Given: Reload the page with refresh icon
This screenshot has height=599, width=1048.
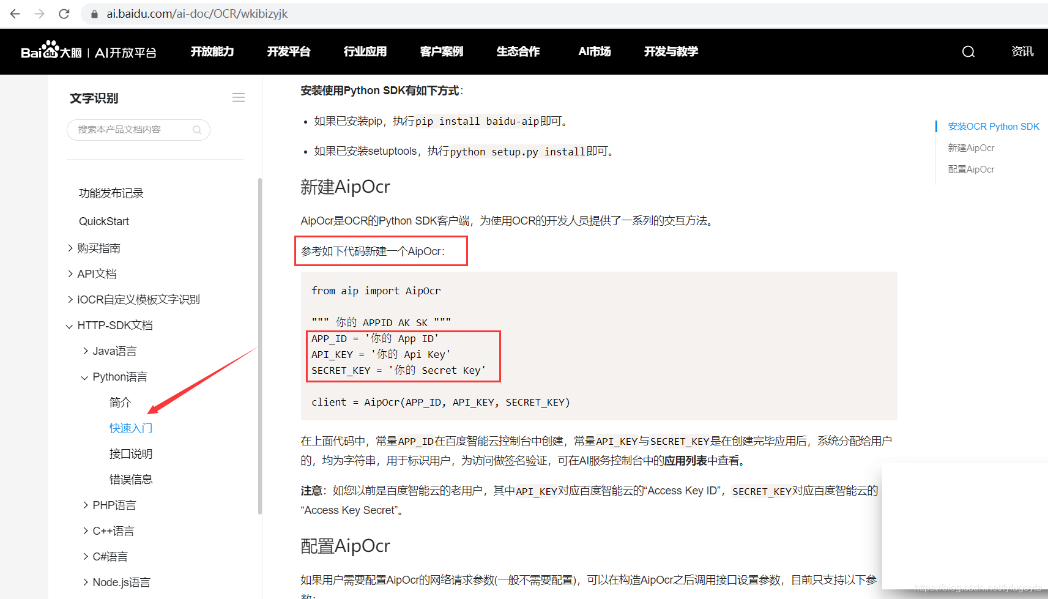Looking at the screenshot, I should coord(64,13).
